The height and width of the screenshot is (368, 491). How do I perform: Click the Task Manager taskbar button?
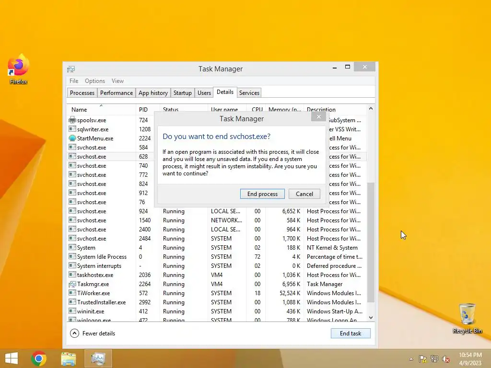point(98,358)
